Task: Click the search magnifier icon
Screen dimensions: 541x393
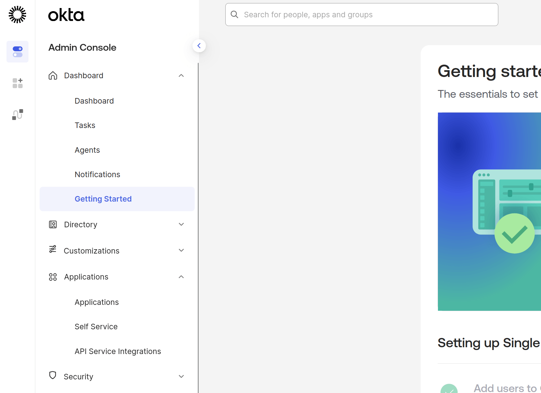Action: 235,15
